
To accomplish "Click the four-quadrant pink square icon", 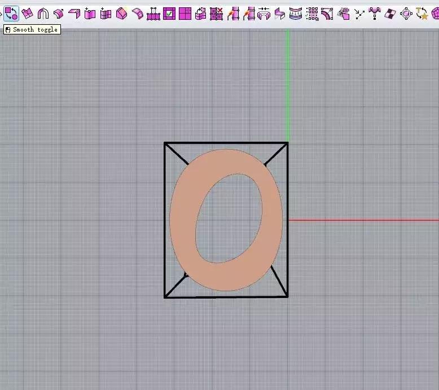I will (x=185, y=14).
